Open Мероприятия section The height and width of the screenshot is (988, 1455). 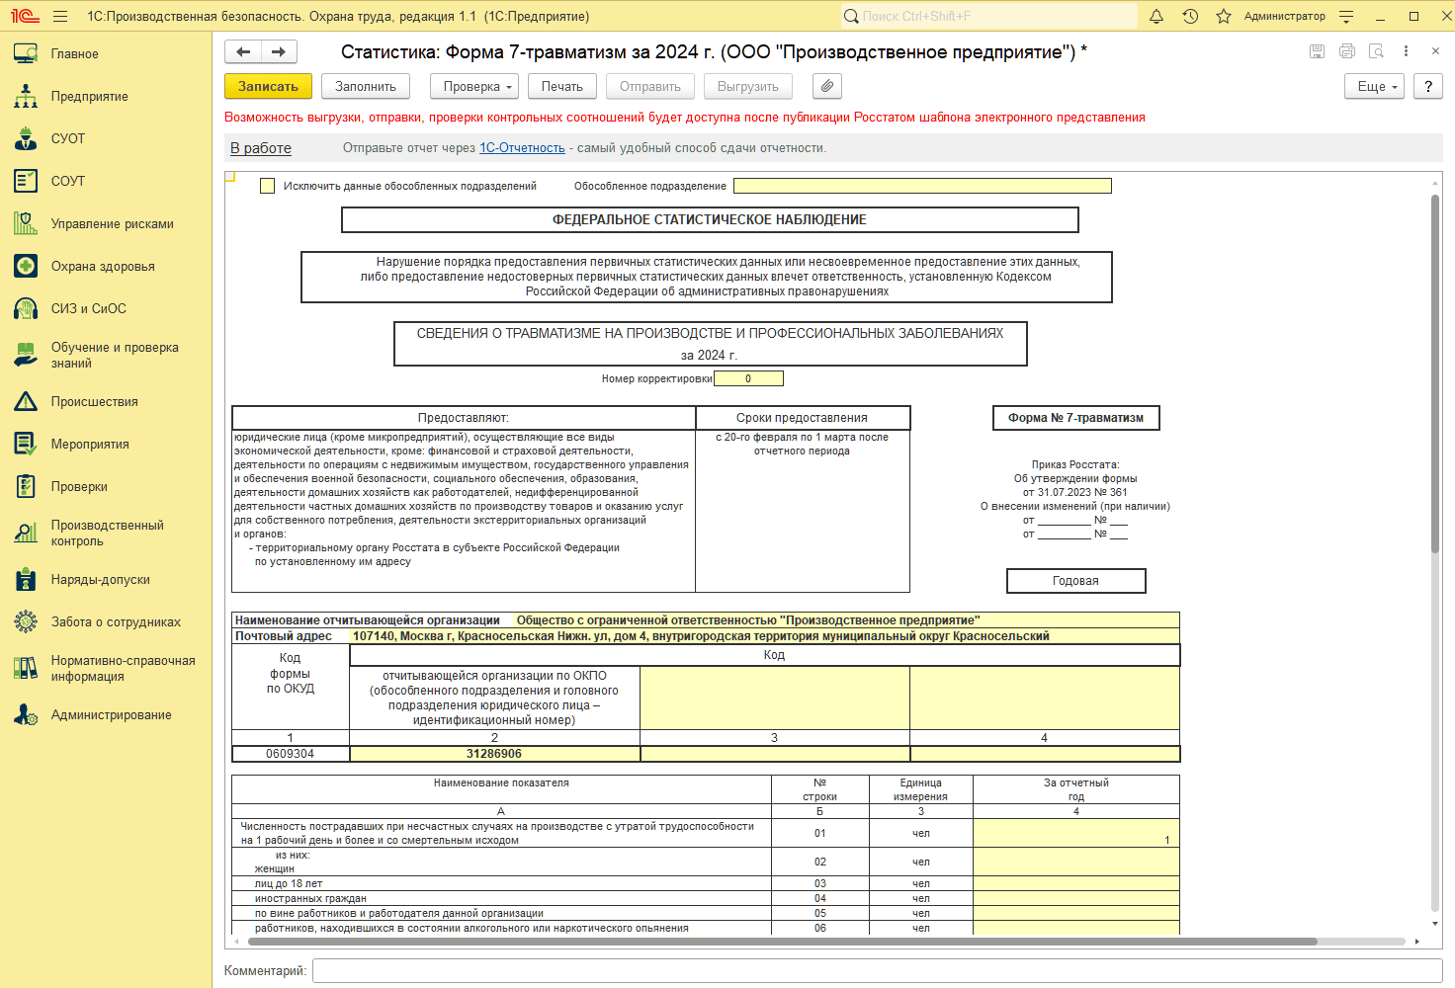click(106, 445)
